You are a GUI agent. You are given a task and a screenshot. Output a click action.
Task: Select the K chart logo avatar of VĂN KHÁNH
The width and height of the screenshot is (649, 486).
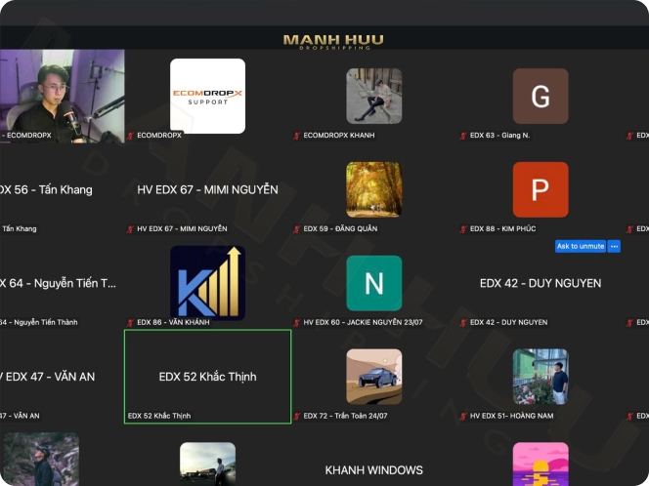coord(207,283)
